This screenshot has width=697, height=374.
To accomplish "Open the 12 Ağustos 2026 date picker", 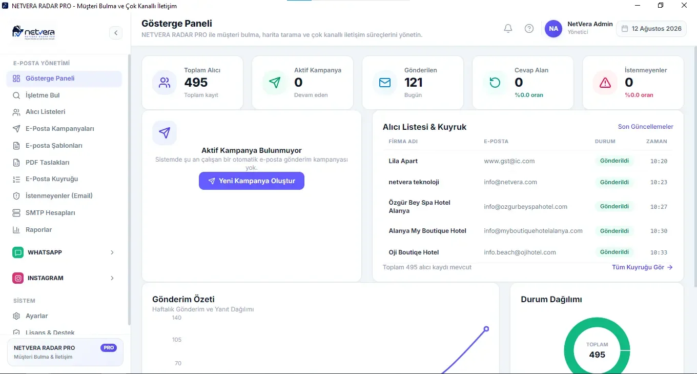I will click(x=651, y=29).
